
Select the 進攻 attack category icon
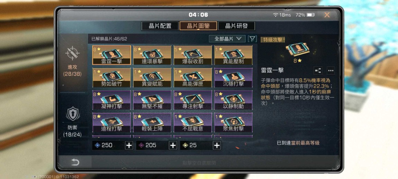coord(72,53)
